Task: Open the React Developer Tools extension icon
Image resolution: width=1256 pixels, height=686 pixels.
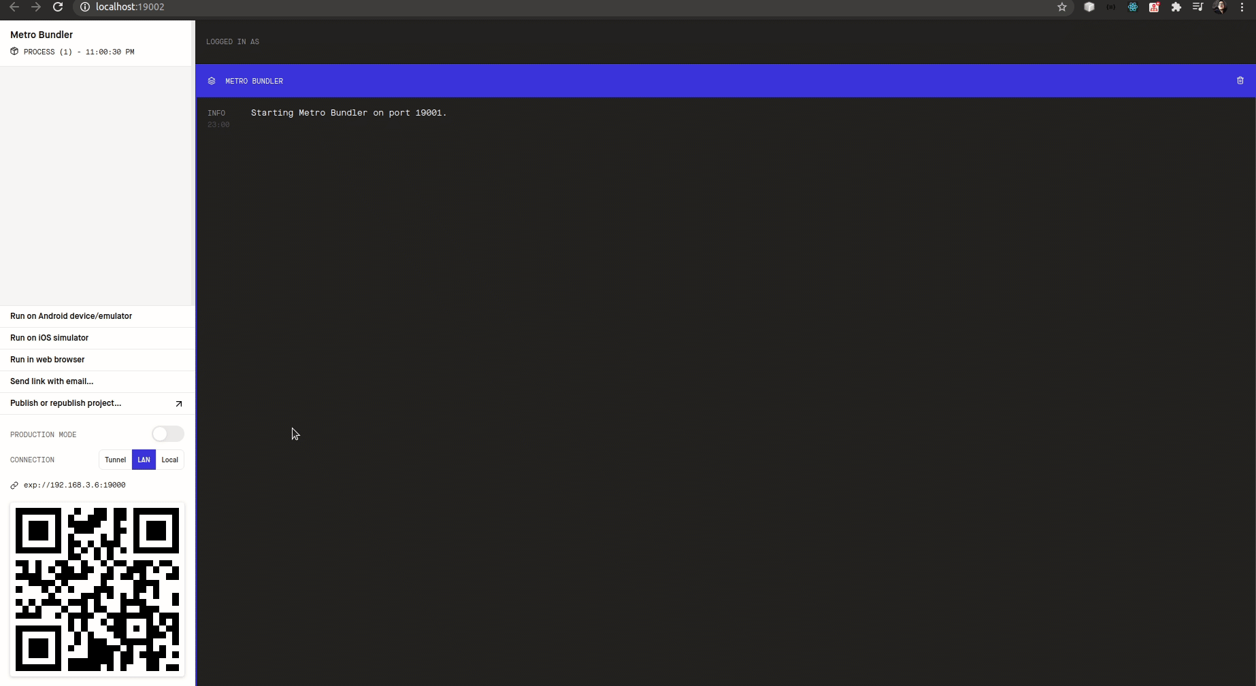Action: pos(1133,7)
